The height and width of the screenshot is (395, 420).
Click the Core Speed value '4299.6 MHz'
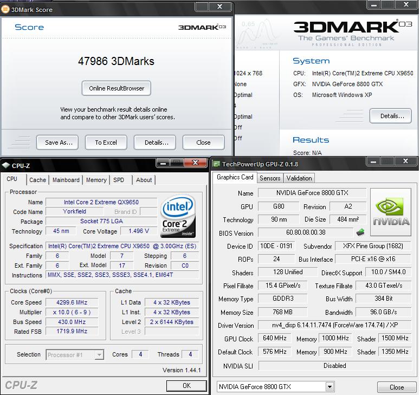[72, 302]
